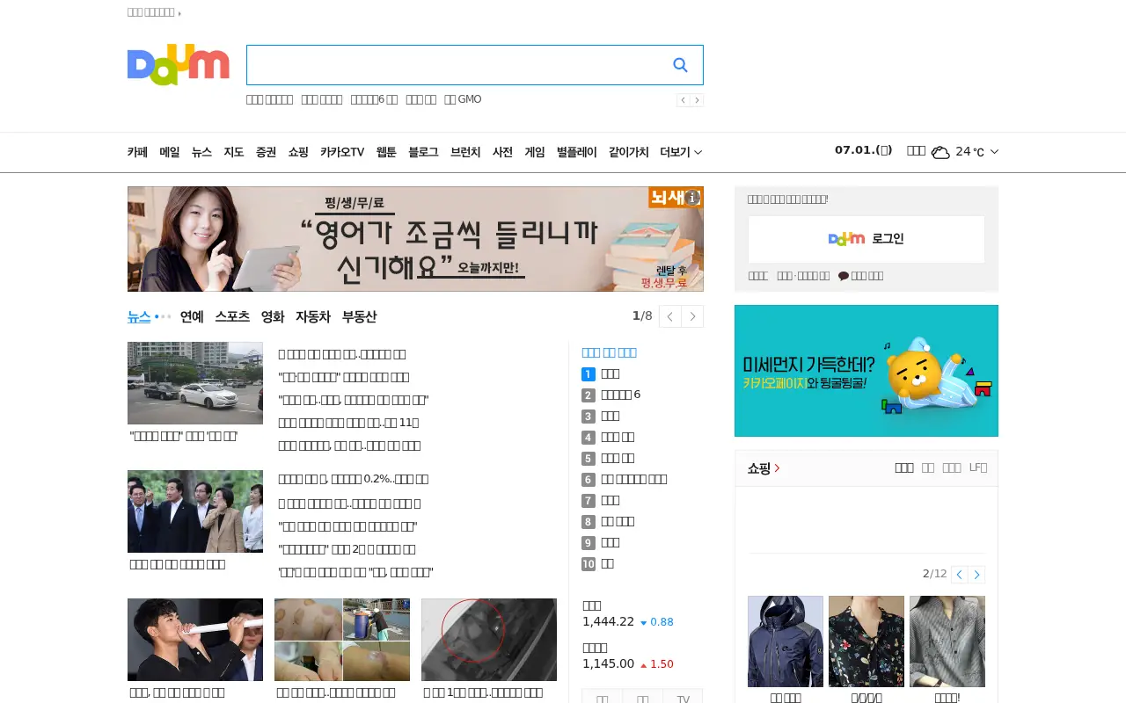Click stock index value 1,444.22
The height and width of the screenshot is (703, 1126).
coord(608,621)
